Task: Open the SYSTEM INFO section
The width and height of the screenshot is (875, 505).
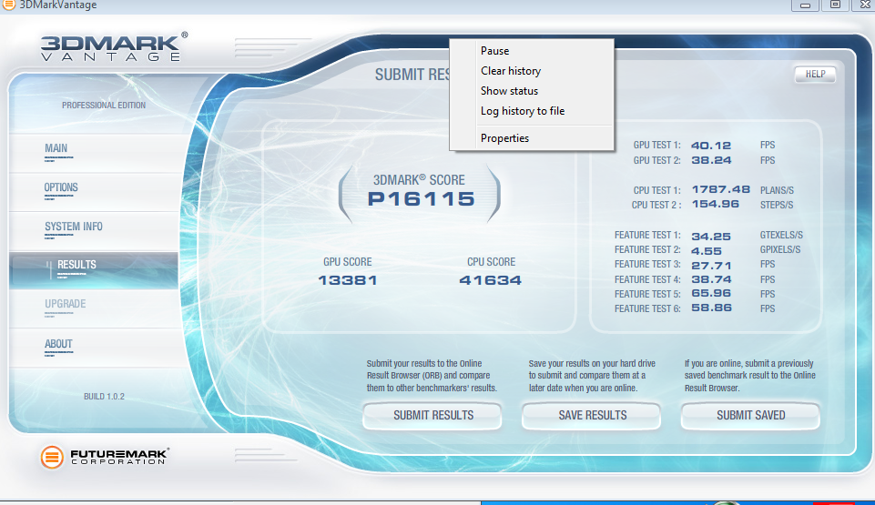Action: pos(94,230)
